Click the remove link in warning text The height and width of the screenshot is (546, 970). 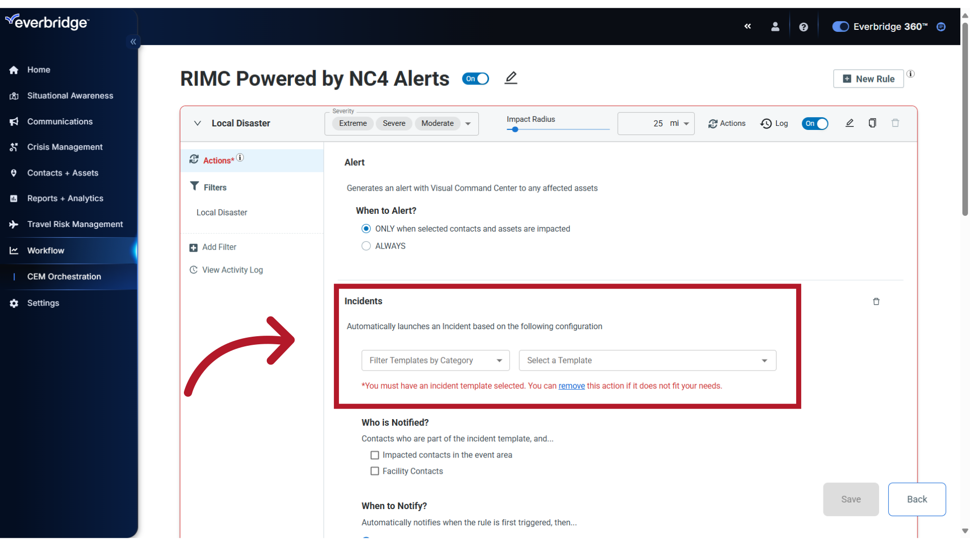pyautogui.click(x=571, y=386)
